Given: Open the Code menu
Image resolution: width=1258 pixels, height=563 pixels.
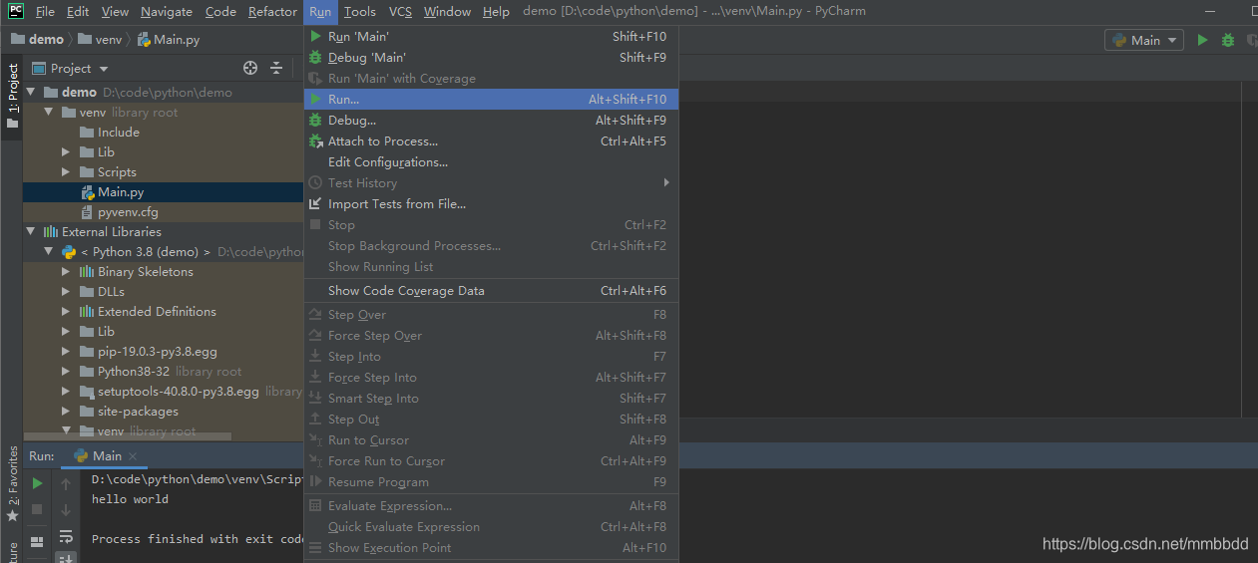Looking at the screenshot, I should (220, 12).
